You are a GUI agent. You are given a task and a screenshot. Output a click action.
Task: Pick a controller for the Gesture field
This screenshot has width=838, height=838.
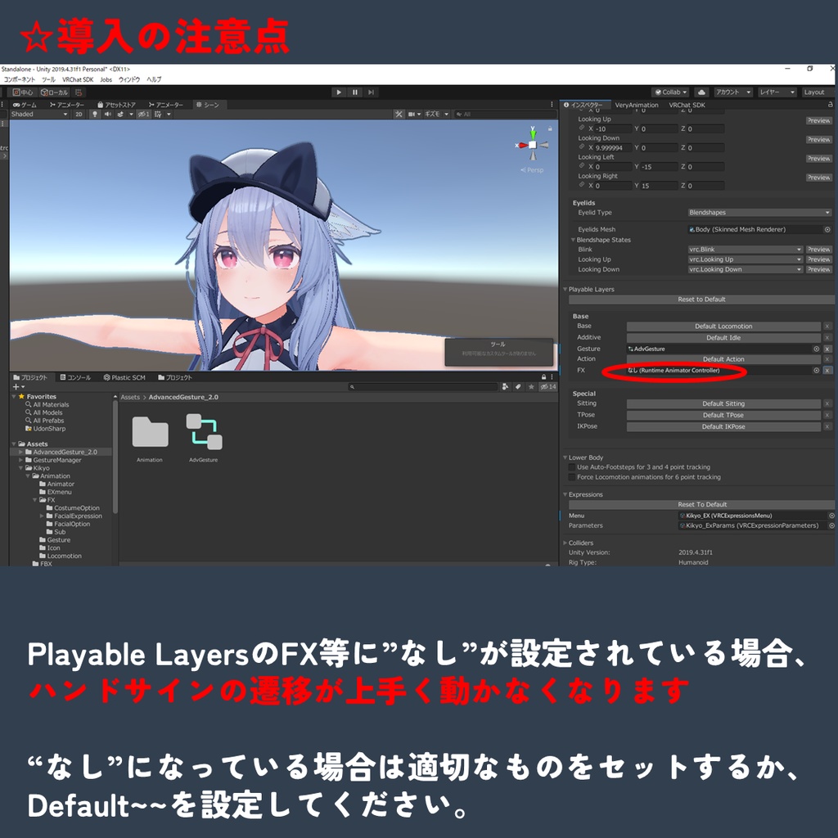(x=816, y=349)
